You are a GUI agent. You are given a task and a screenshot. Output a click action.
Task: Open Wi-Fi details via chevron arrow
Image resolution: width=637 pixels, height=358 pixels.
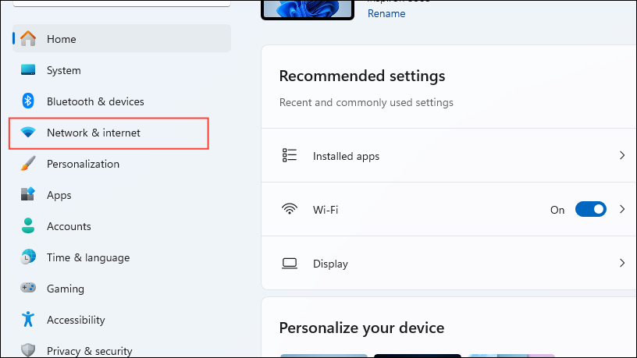622,210
